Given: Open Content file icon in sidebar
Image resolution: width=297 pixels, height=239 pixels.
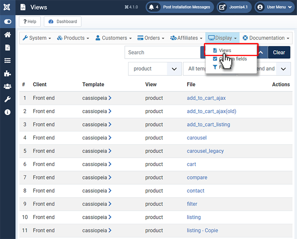Looking at the screenshot, I should [8, 48].
